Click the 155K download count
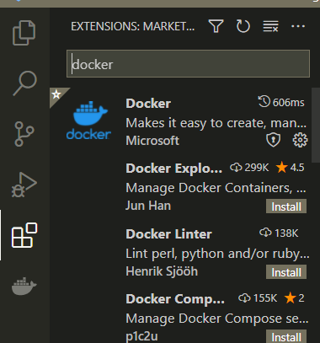 click(x=258, y=298)
